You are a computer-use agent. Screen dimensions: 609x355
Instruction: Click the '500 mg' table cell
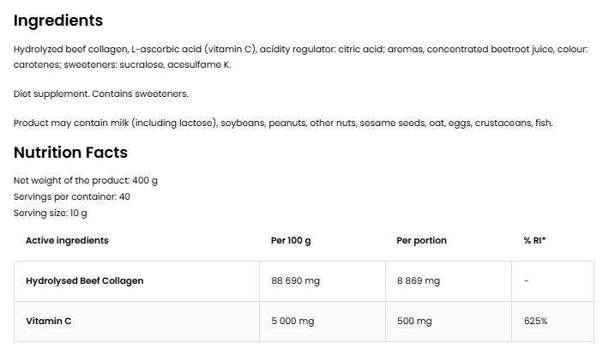(414, 321)
